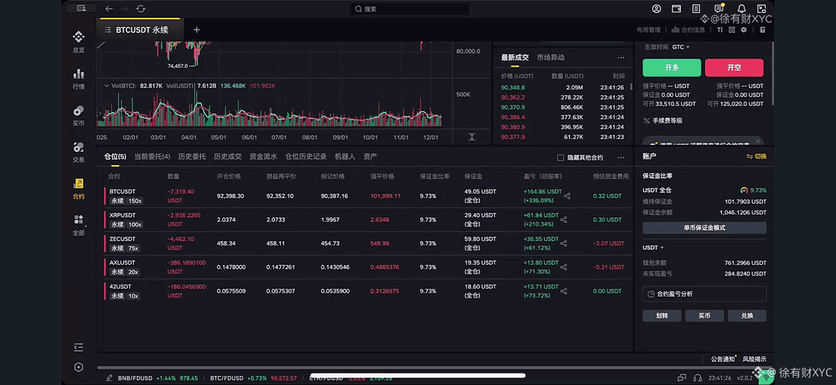This screenshot has width=836, height=385.
Task: Click the 搜索 search field
Action: click(x=410, y=9)
